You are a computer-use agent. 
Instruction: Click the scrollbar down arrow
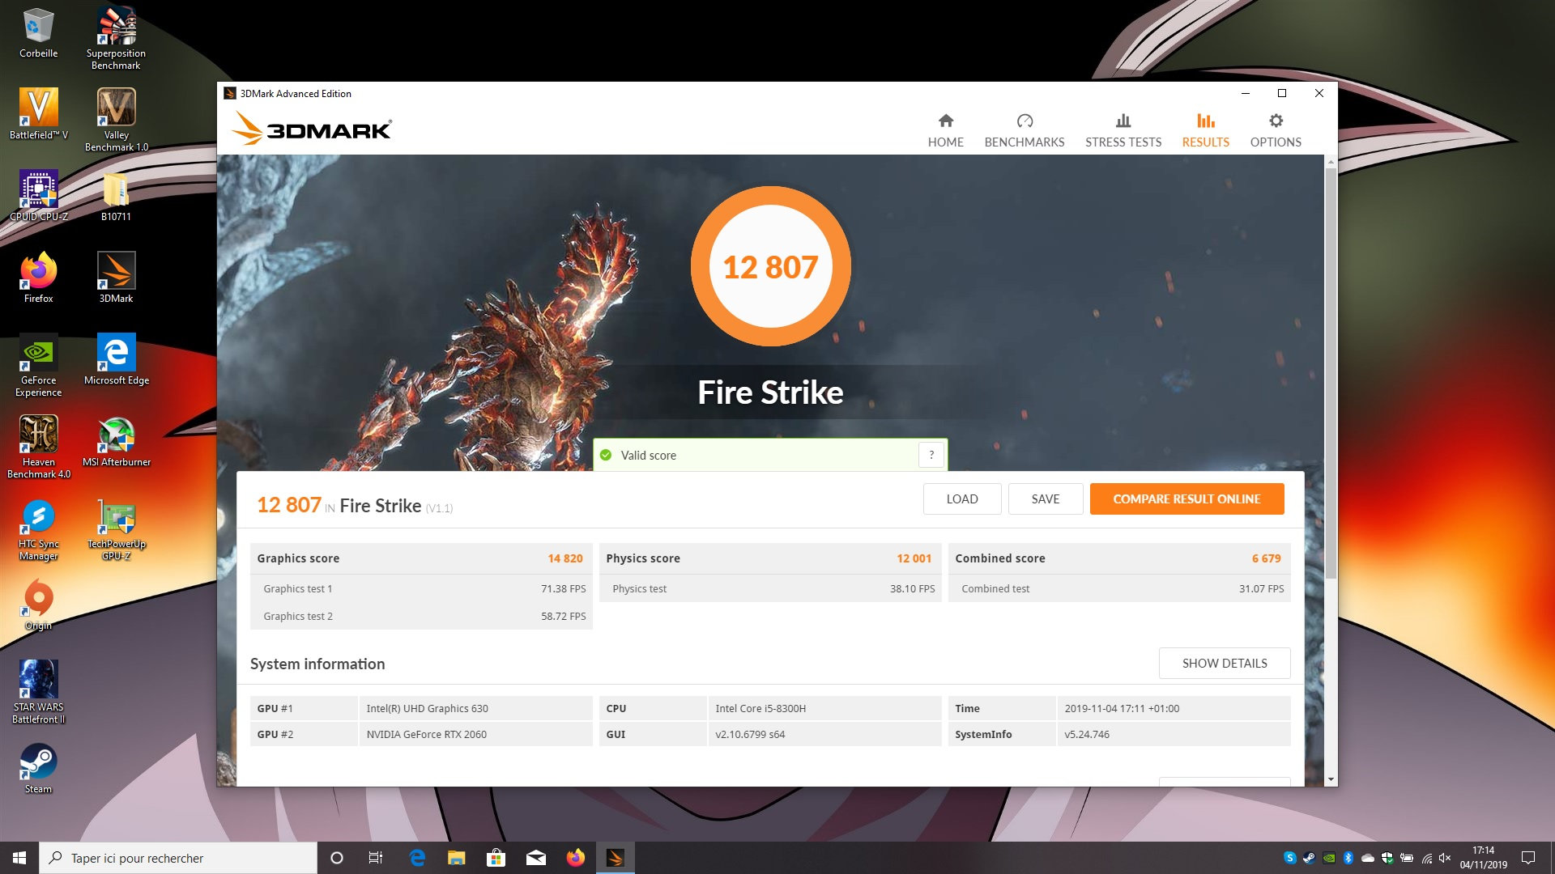click(1331, 779)
